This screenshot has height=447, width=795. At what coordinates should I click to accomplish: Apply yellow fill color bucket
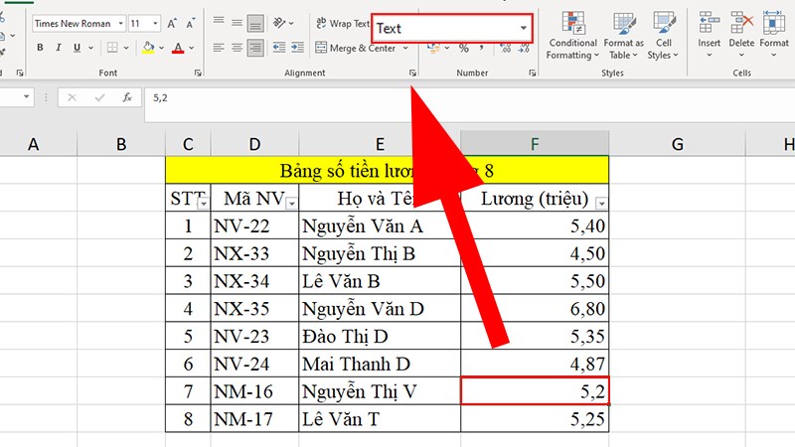tap(148, 48)
